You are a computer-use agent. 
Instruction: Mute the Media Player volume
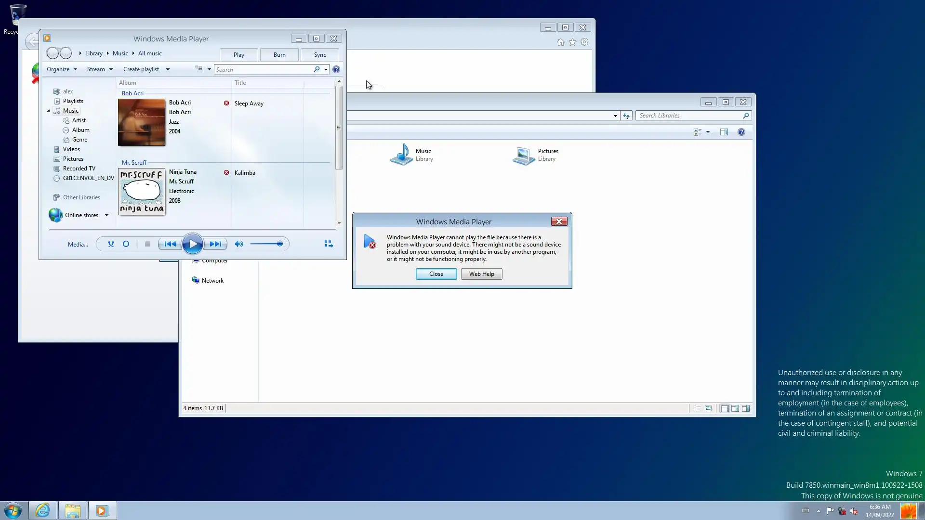point(239,244)
